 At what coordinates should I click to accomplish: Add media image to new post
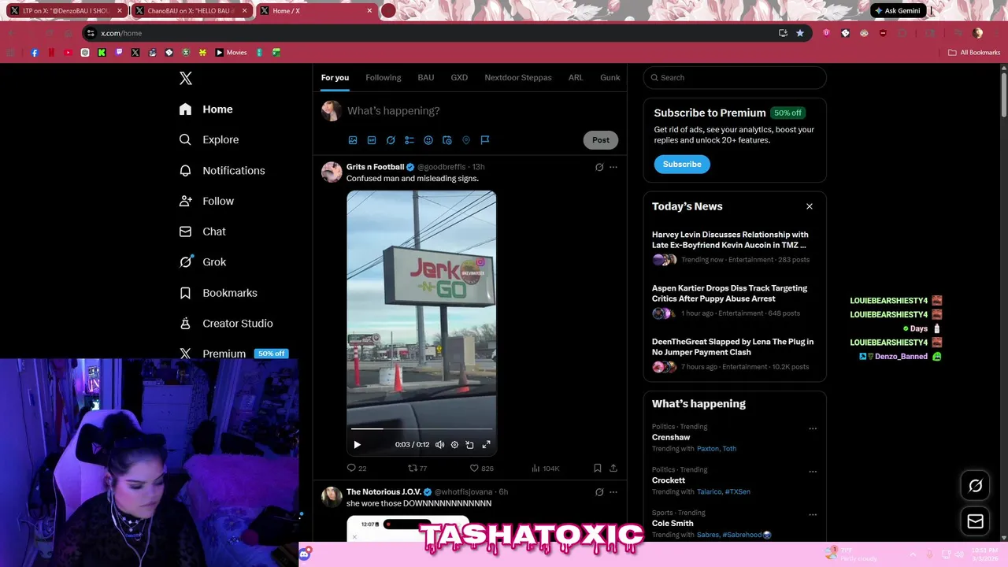click(353, 140)
